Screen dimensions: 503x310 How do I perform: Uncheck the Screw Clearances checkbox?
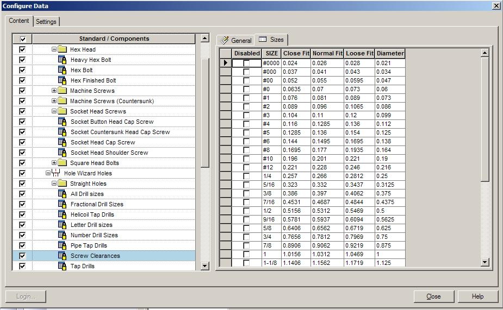click(x=22, y=256)
